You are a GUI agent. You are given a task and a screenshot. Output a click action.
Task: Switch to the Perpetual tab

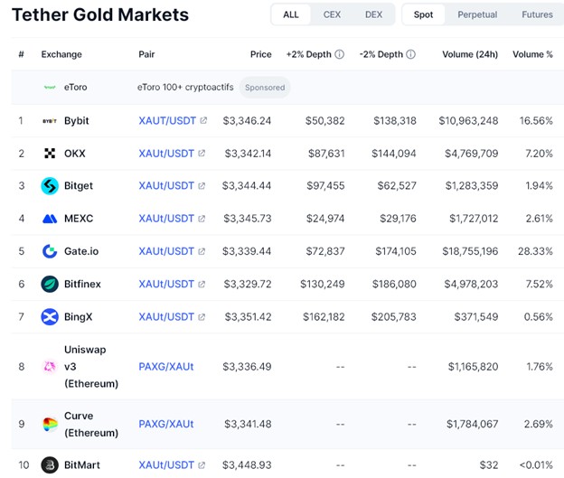point(476,14)
